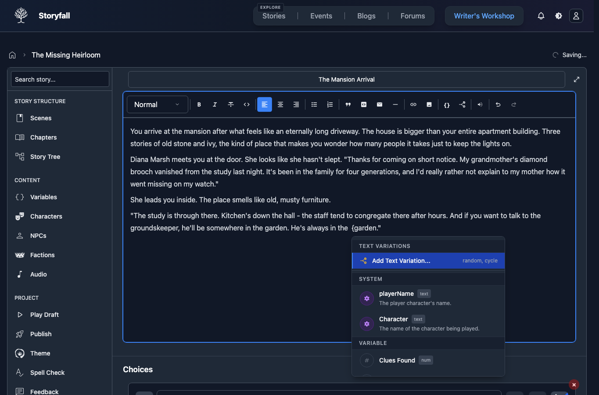The width and height of the screenshot is (599, 395).
Task: Toggle italic formatting
Action: [x=215, y=104]
